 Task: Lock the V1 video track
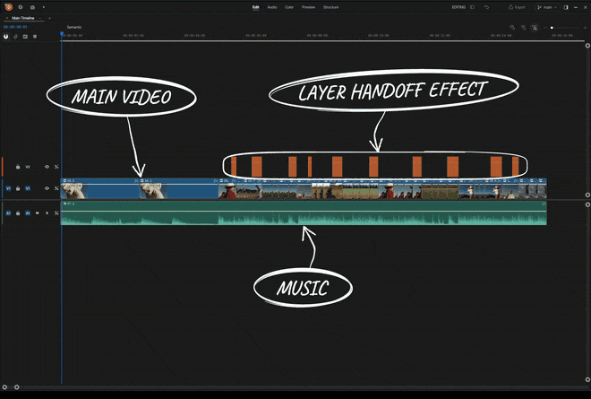point(18,188)
